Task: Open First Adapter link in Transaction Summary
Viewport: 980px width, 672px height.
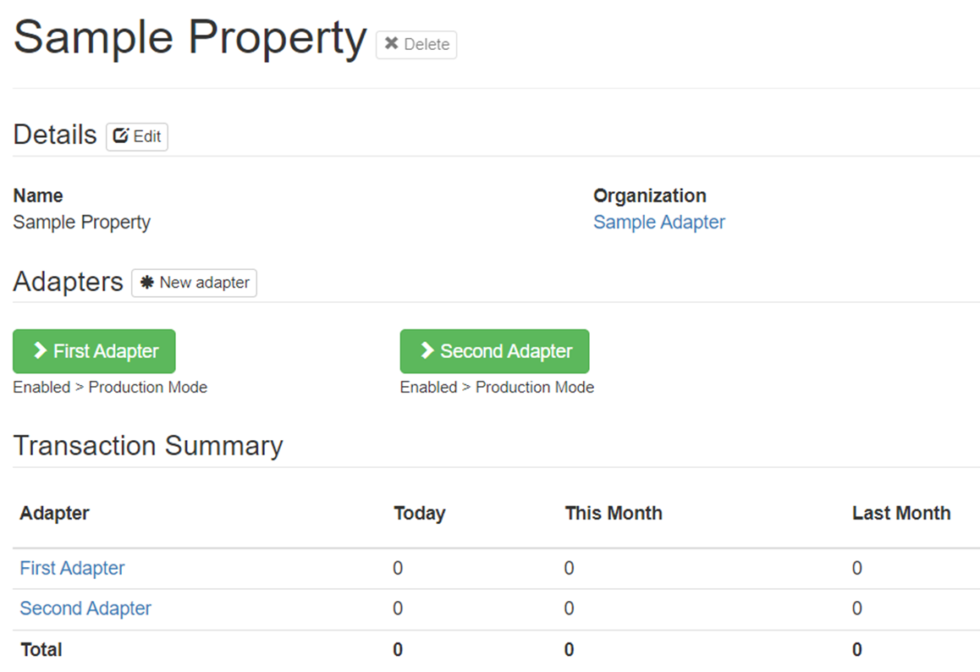Action: [72, 568]
